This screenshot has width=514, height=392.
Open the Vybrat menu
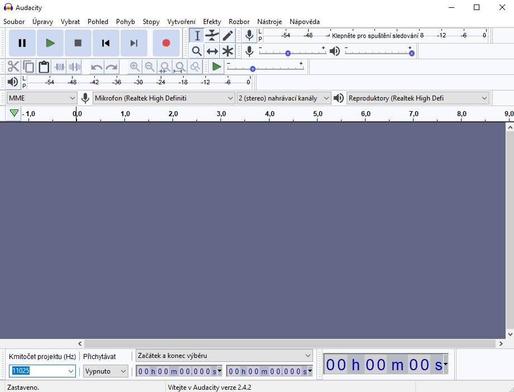click(70, 22)
